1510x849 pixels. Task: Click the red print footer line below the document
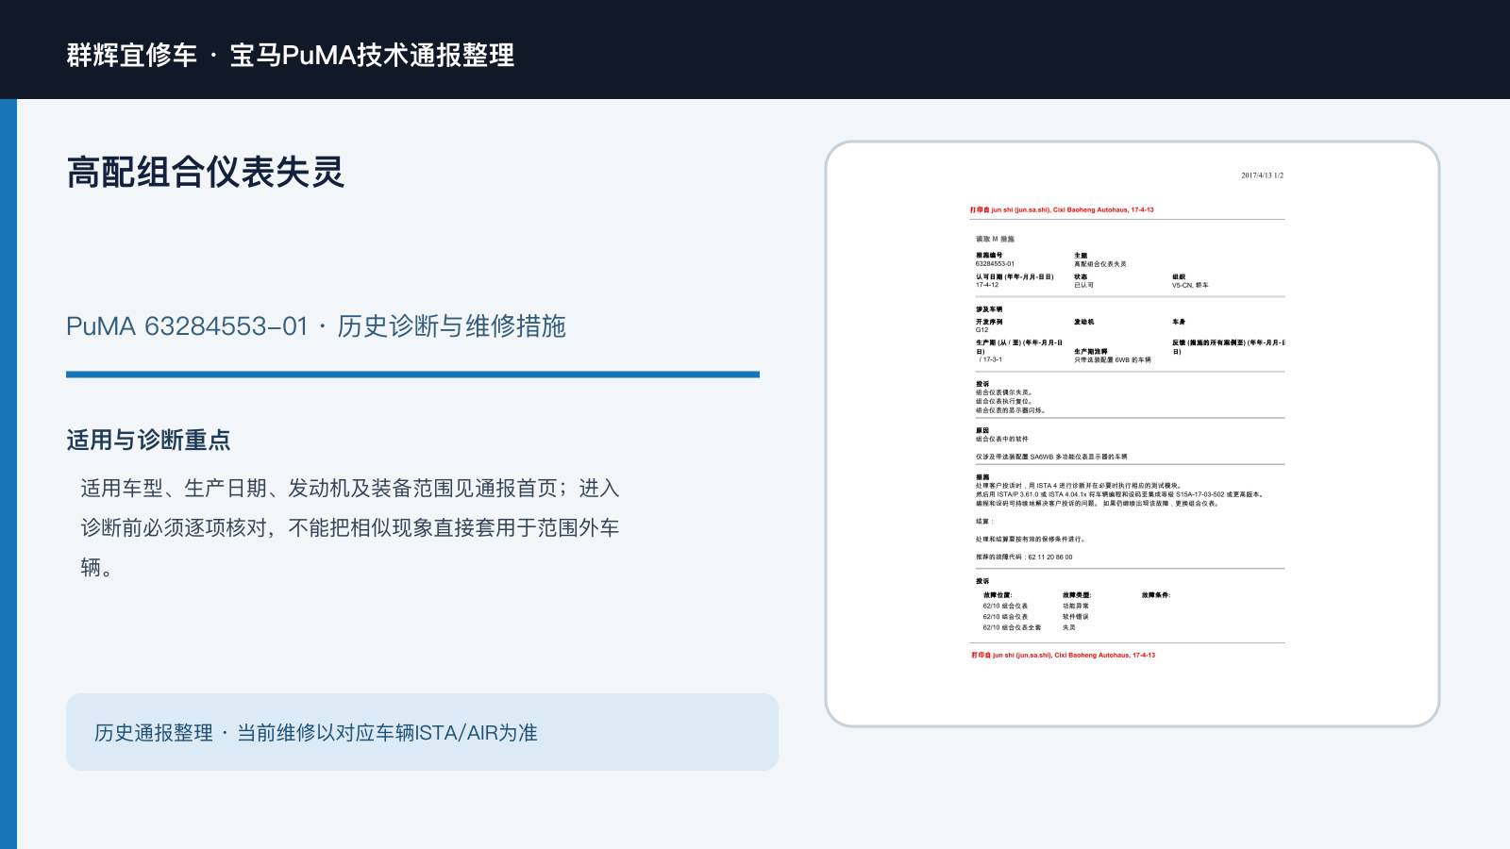click(x=1063, y=655)
